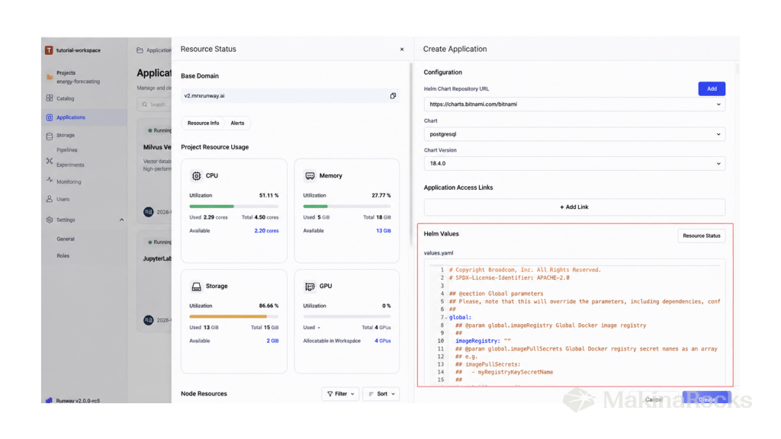Click the Resource Status button
Screen dimensions: 781x439
coord(702,236)
